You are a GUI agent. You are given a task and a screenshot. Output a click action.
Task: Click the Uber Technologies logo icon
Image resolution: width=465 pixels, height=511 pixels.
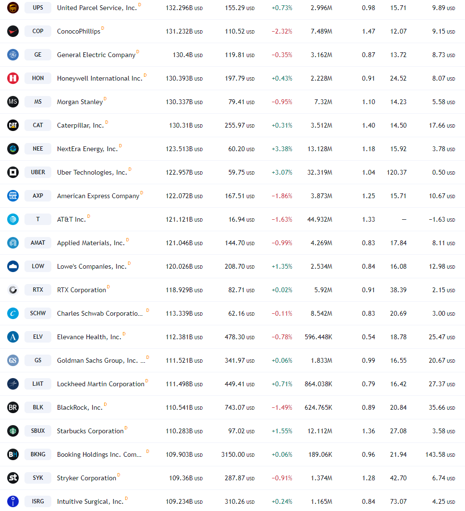pos(13,172)
